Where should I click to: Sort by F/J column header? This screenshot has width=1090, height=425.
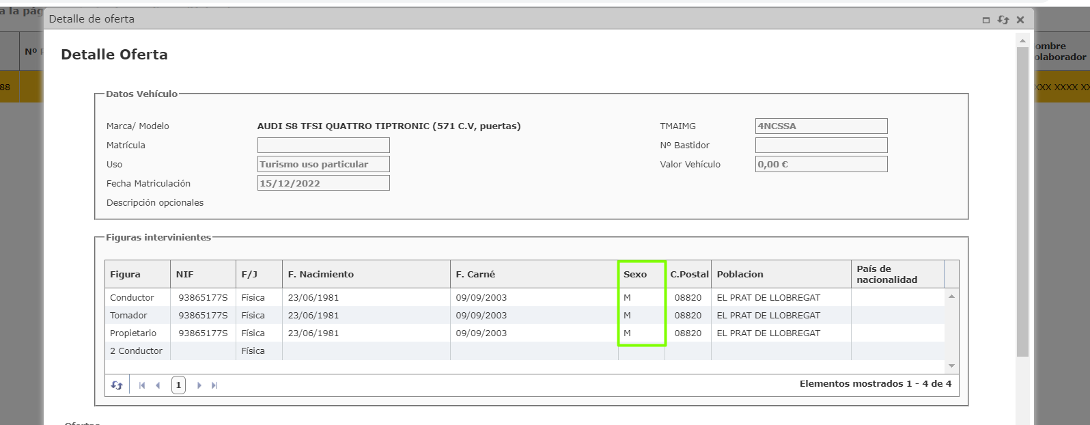(259, 274)
